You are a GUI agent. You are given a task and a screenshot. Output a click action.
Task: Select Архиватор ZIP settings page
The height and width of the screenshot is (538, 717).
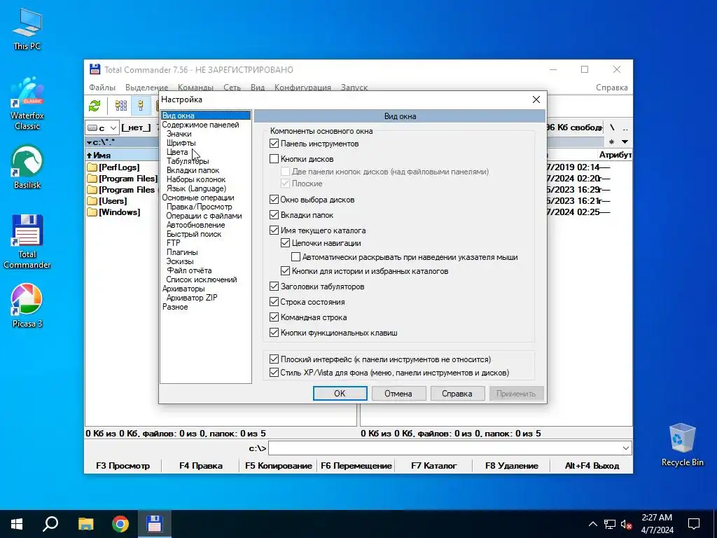coord(192,298)
